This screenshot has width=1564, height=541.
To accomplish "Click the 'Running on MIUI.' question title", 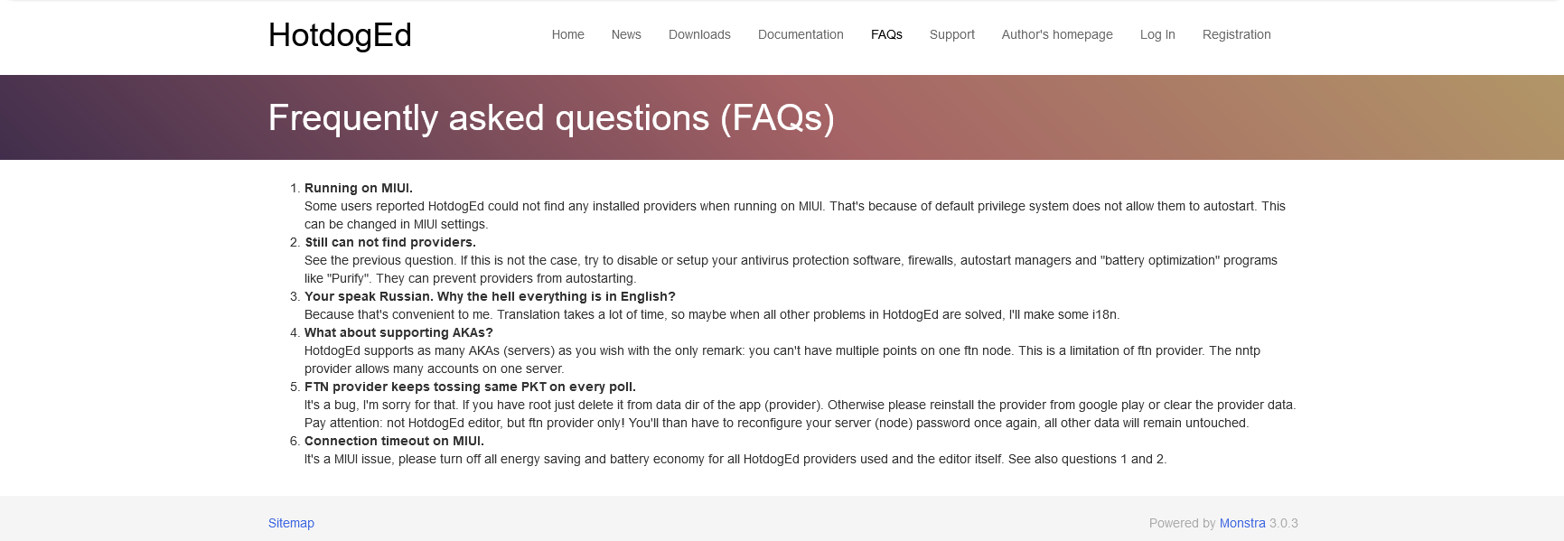I will (359, 188).
